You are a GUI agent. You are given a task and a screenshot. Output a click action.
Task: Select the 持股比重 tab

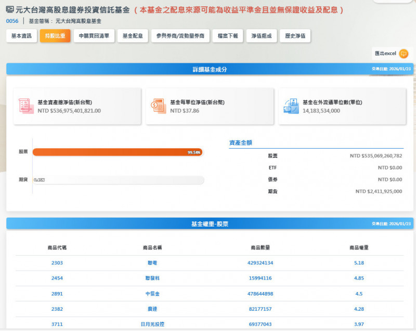click(55, 36)
